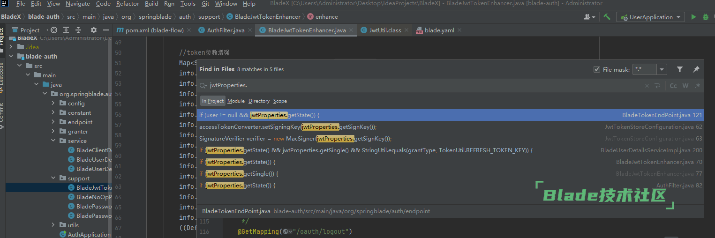This screenshot has height=238, width=715.
Task: Click the Collapse All icon in Project panel
Action: (x=79, y=30)
